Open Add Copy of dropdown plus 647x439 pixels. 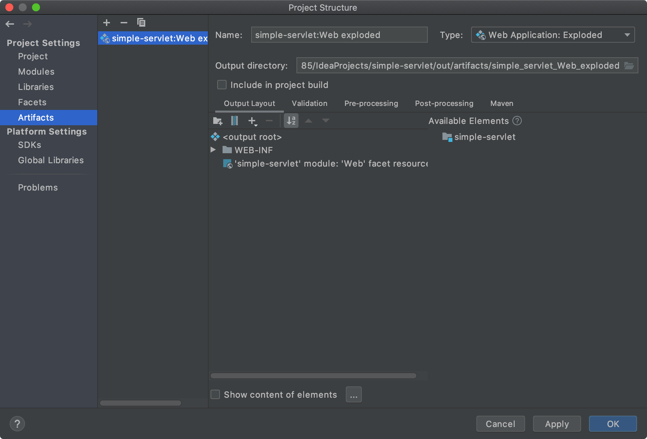253,121
